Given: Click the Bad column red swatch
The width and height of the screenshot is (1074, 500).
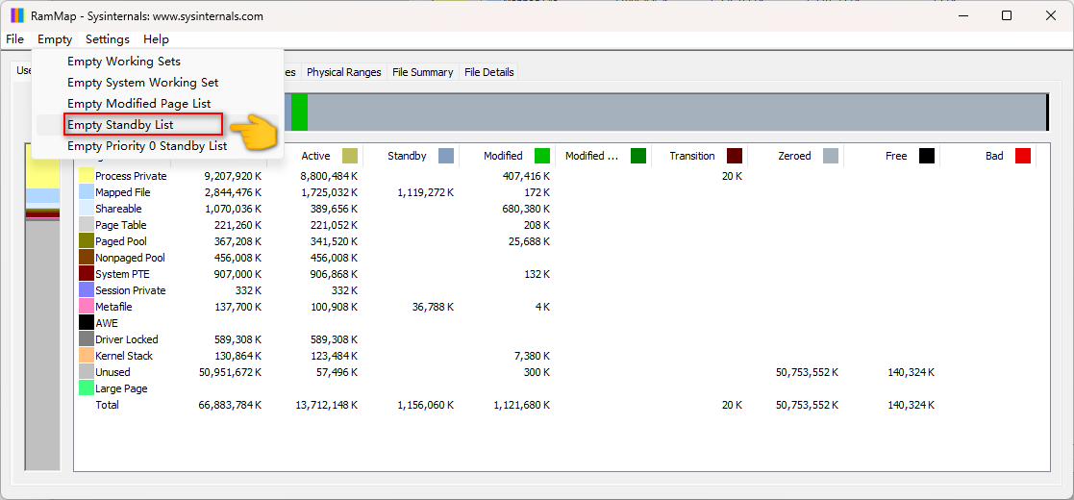Looking at the screenshot, I should coord(1023,156).
